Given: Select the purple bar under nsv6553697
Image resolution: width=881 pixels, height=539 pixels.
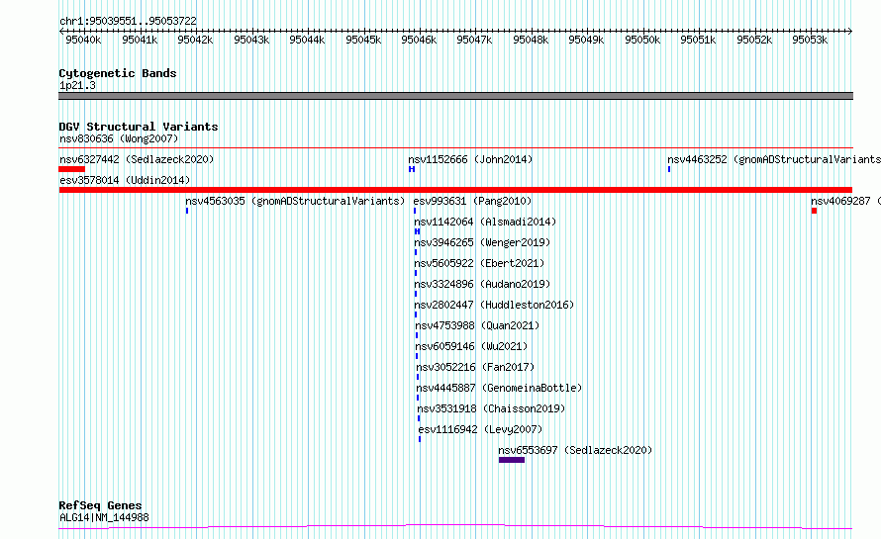Looking at the screenshot, I should (x=512, y=460).
